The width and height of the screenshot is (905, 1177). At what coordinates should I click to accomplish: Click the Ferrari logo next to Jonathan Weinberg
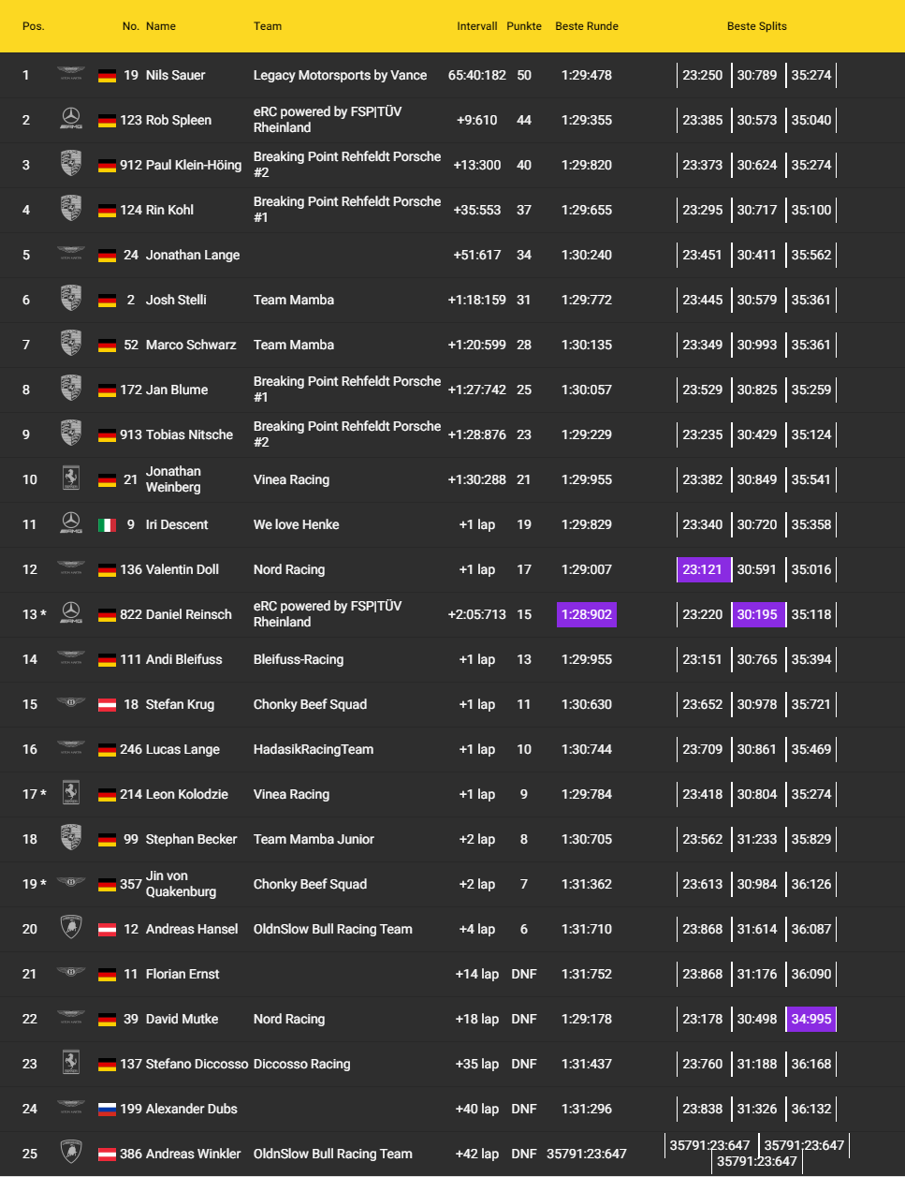coord(71,478)
